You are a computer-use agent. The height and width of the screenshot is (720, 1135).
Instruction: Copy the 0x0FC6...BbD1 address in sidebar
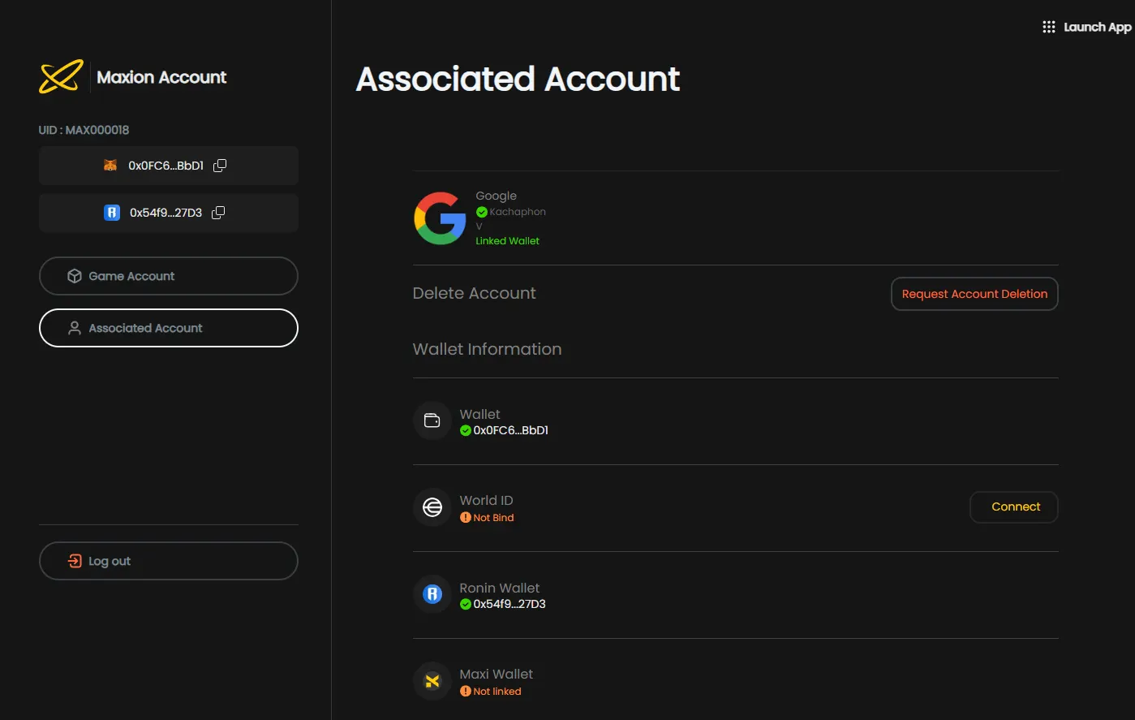pos(220,166)
